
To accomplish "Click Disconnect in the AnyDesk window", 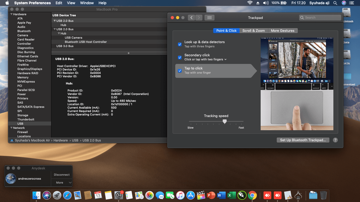I will (x=62, y=175).
